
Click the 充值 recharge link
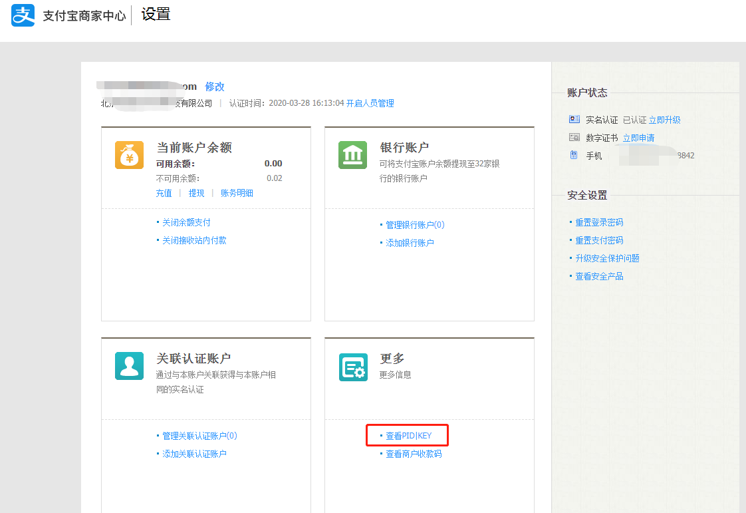pos(164,193)
